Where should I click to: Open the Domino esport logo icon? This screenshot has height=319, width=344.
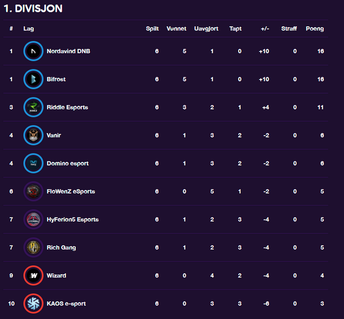34,163
